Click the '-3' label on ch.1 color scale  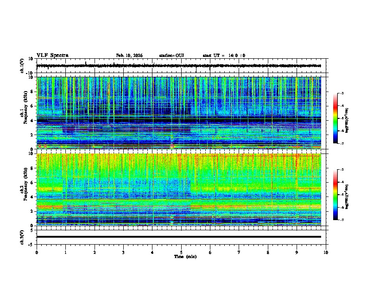tap(342, 93)
